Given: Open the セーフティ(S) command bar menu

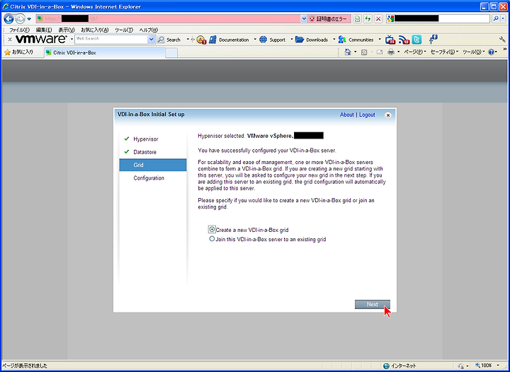Looking at the screenshot, I should tap(444, 52).
